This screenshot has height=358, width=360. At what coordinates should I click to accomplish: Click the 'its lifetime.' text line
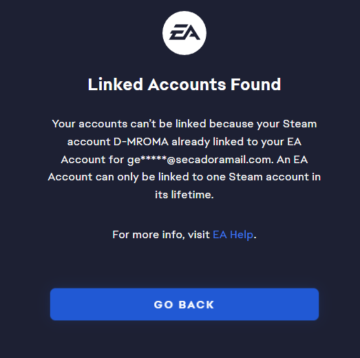pos(184,195)
